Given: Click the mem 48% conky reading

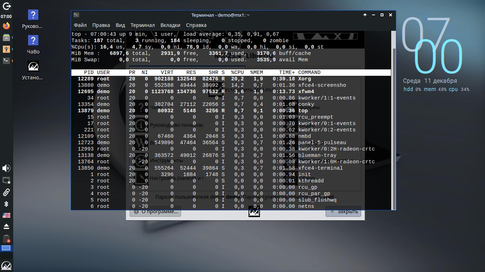Looking at the screenshot, I should [435, 89].
